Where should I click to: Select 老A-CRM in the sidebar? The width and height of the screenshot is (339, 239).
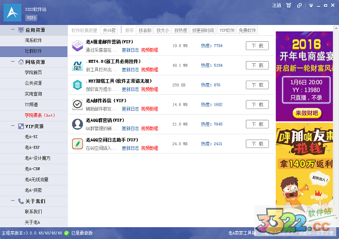(34, 169)
